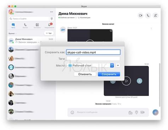Switch to the Chats tab

pos(13,26)
